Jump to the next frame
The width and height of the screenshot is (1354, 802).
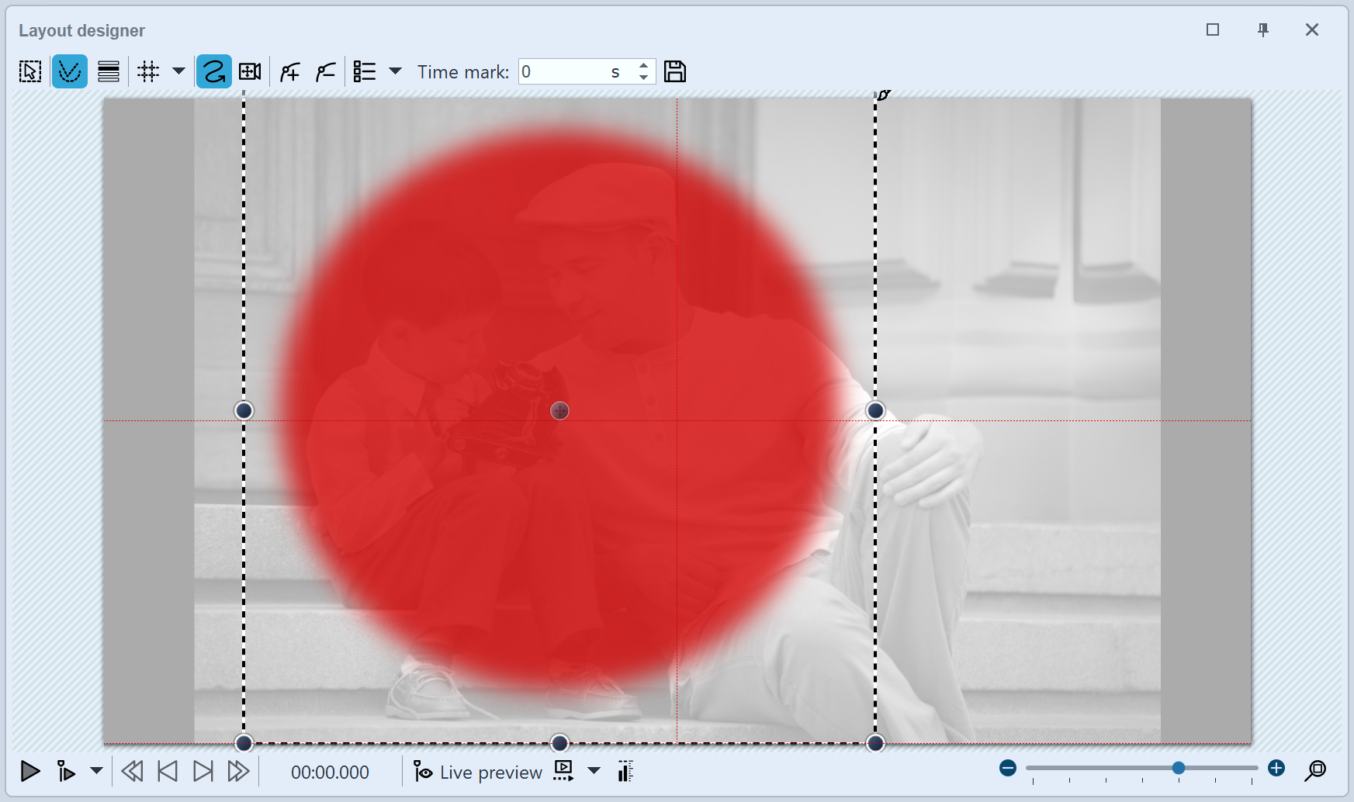pos(203,772)
